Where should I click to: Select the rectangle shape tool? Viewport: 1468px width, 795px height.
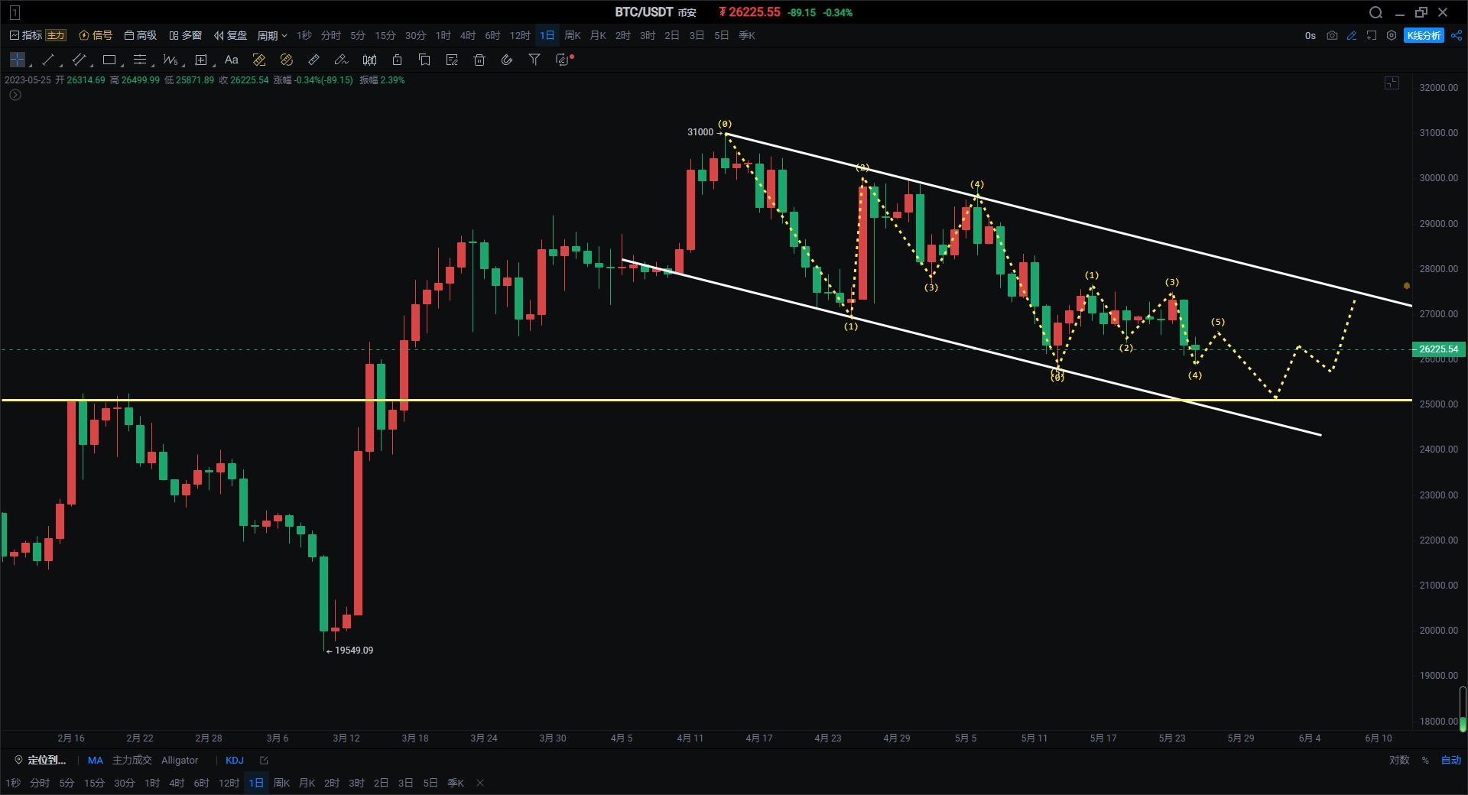[109, 60]
